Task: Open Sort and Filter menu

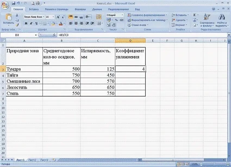Action: (207, 20)
